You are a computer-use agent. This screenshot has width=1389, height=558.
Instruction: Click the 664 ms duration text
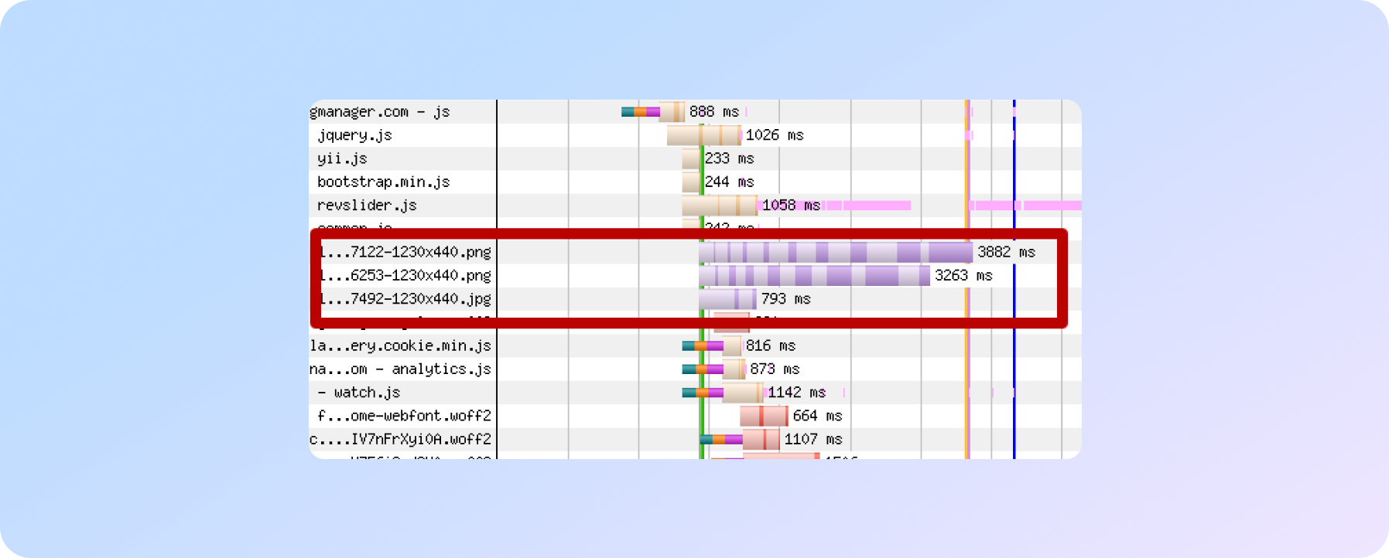tap(817, 416)
